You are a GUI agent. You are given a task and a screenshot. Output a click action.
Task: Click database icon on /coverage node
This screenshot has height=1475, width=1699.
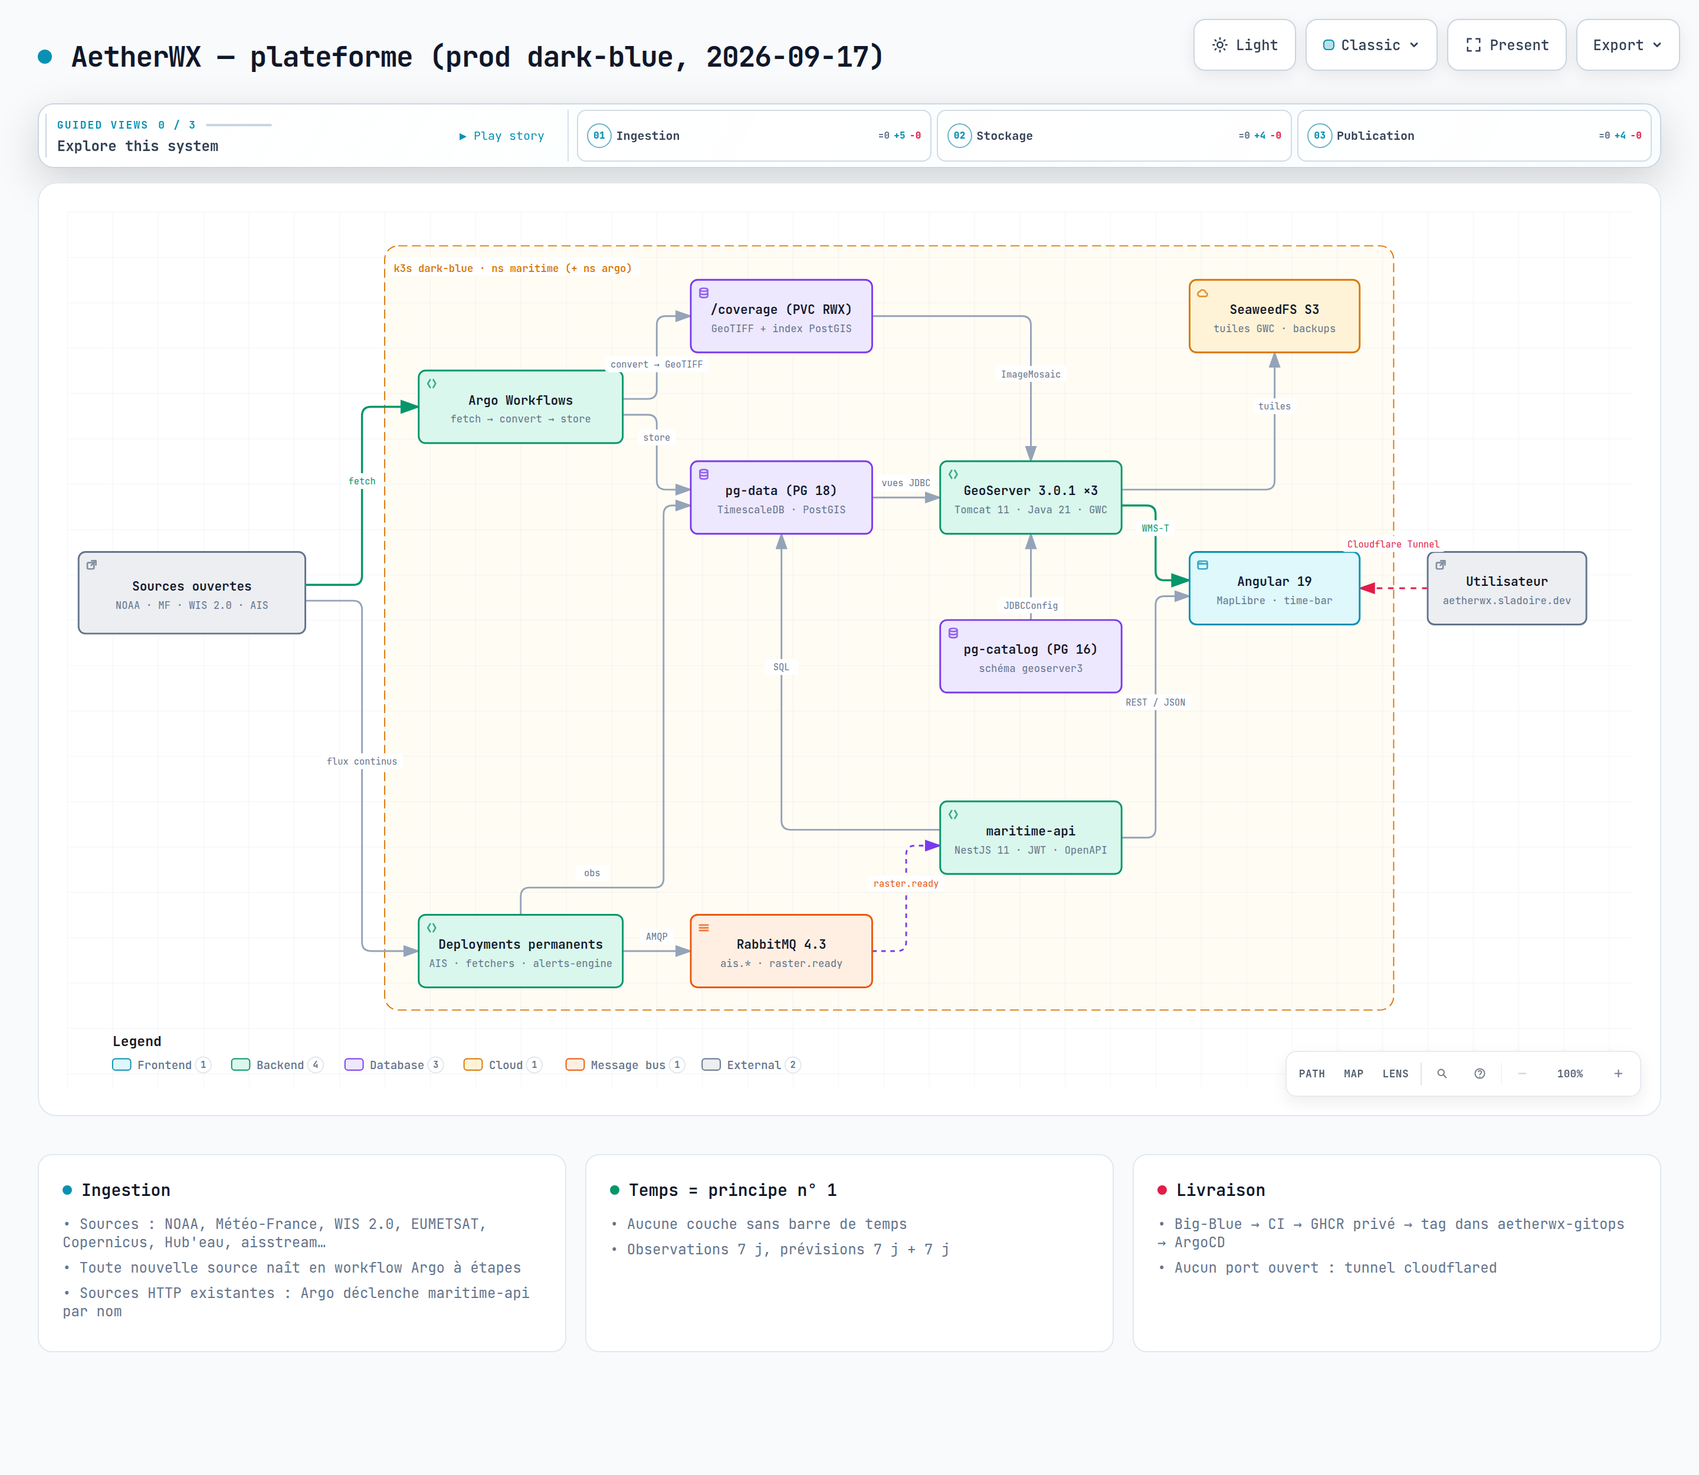tap(704, 293)
